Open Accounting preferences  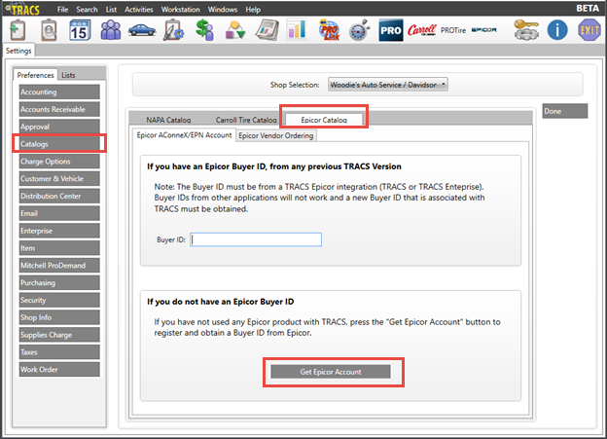(x=59, y=91)
